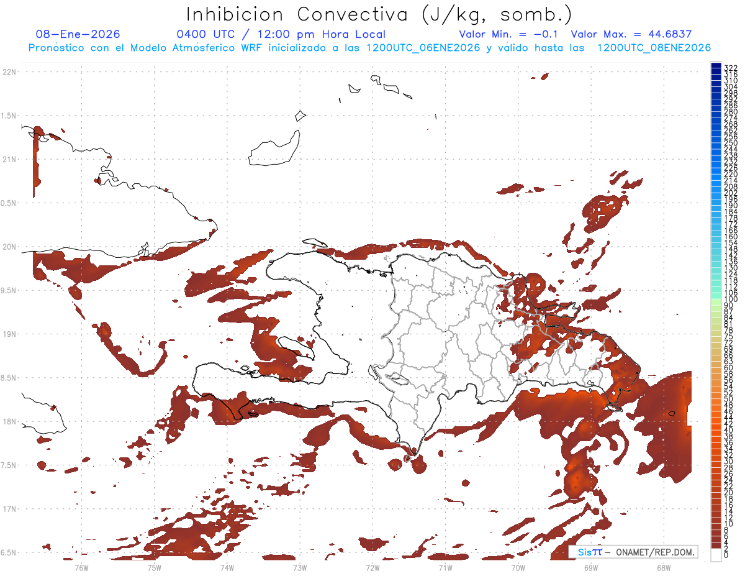
Task: Click the "Pronóstico con el Modelo Atmosférico WRF" line
Action: click(147, 48)
